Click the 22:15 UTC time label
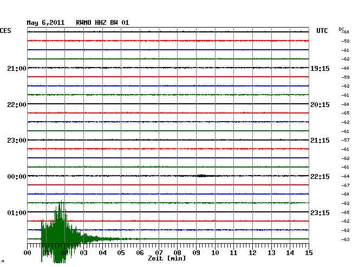 click(x=320, y=177)
